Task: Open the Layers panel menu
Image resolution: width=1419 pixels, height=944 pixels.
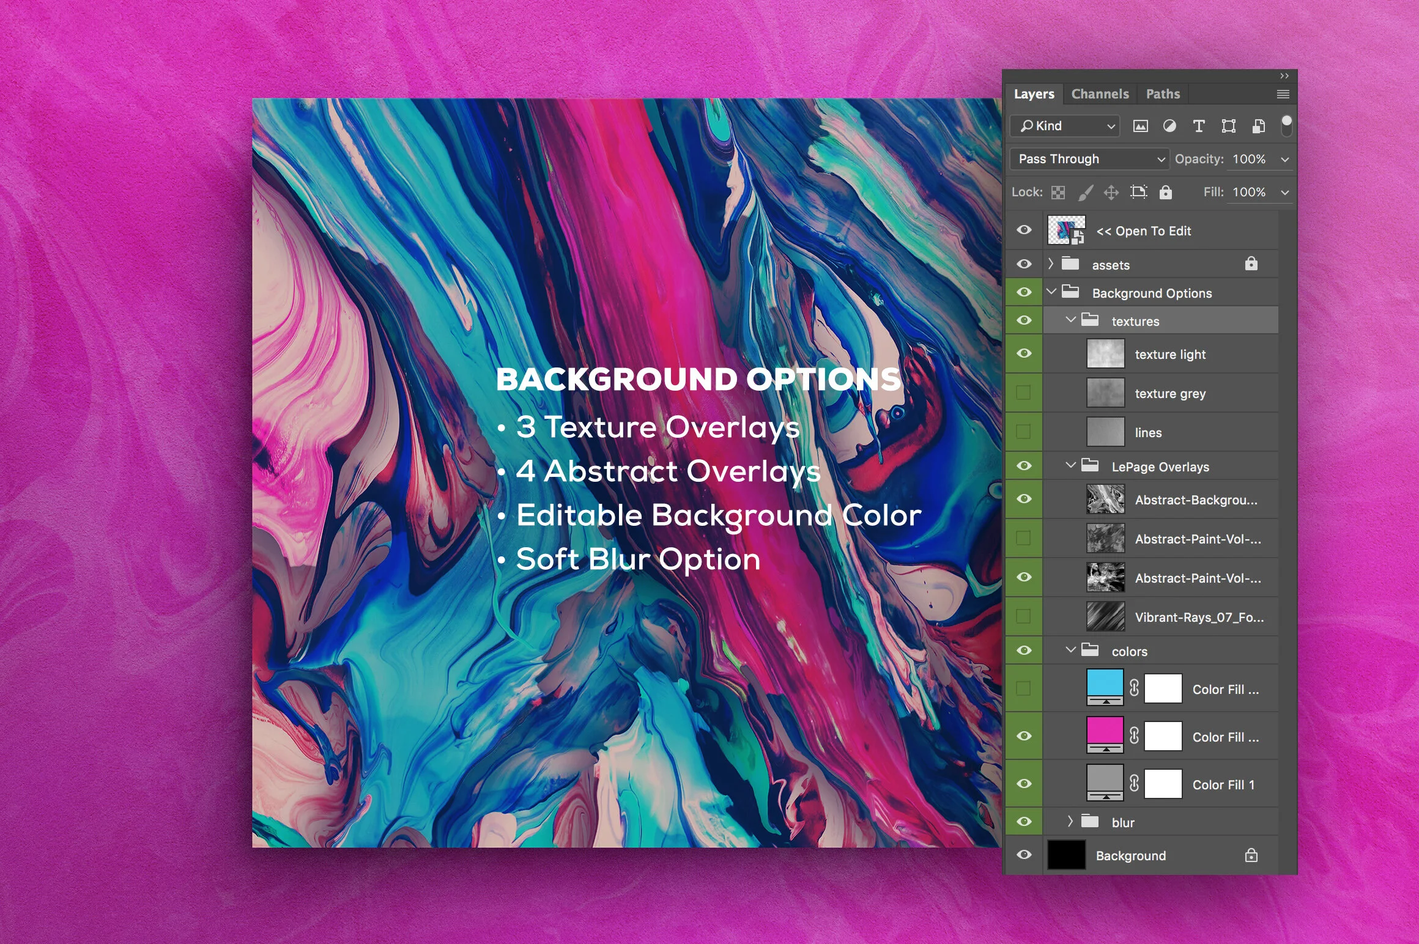Action: pos(1283,94)
